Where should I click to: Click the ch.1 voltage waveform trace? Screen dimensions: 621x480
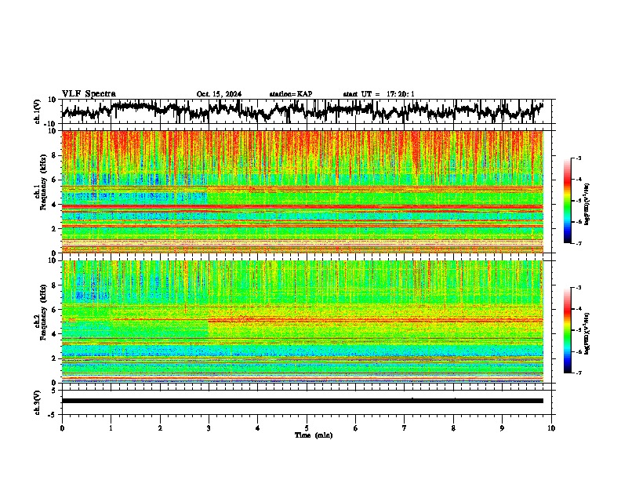[x=302, y=111]
